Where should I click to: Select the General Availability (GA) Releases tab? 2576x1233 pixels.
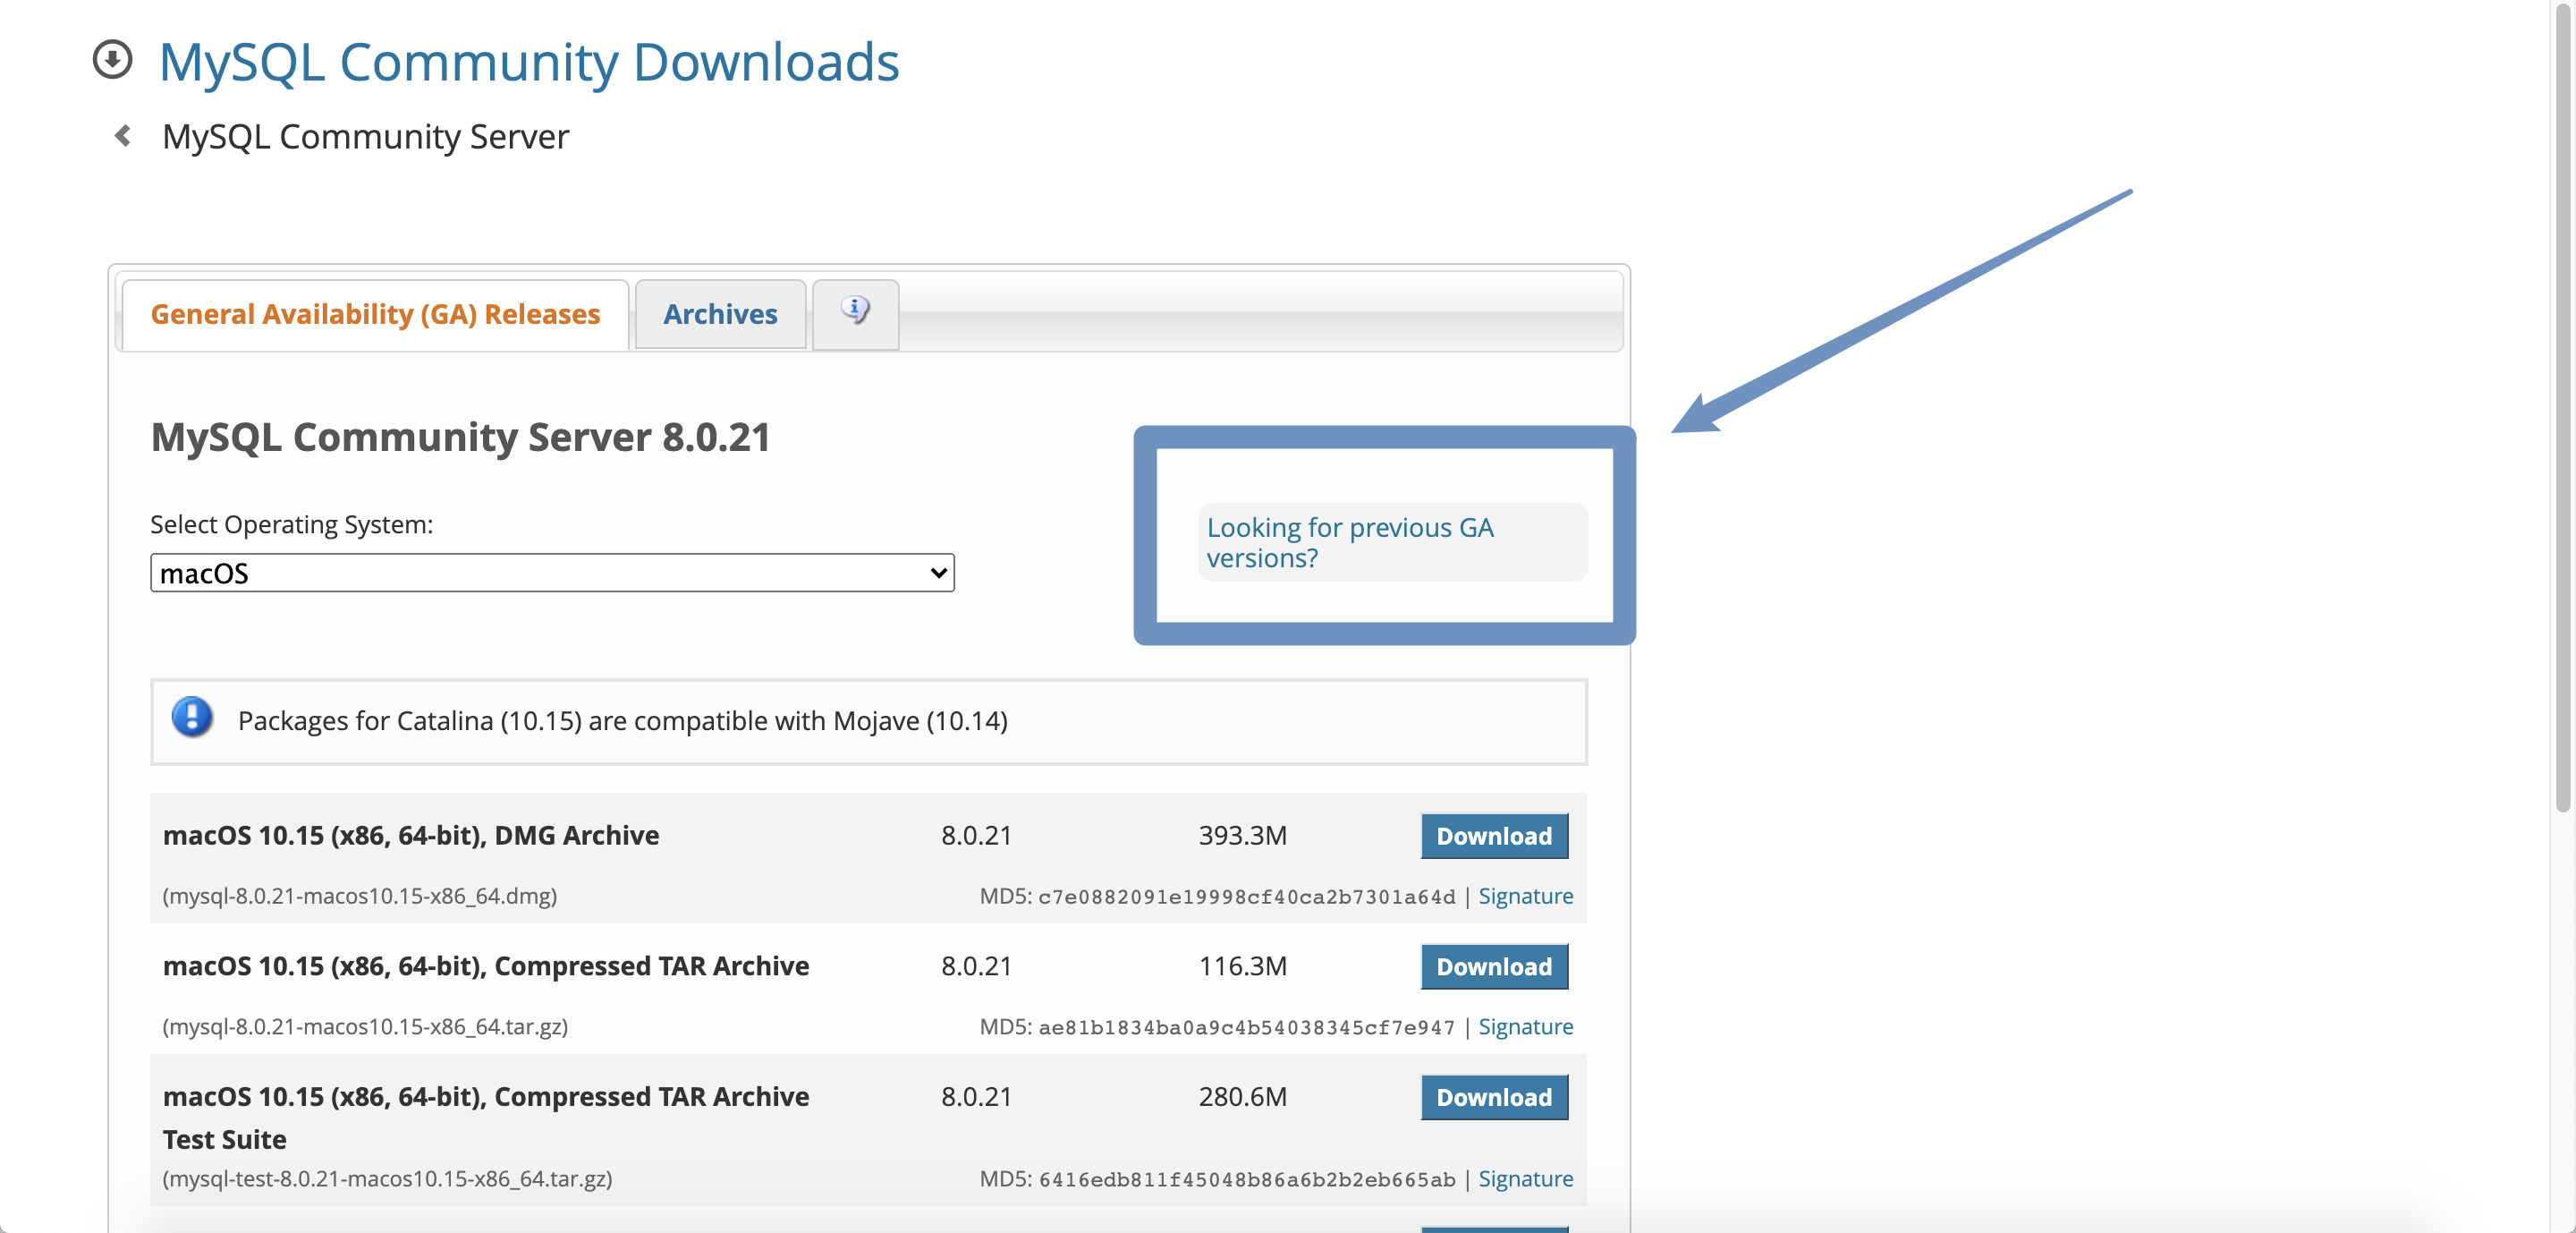[x=375, y=314]
